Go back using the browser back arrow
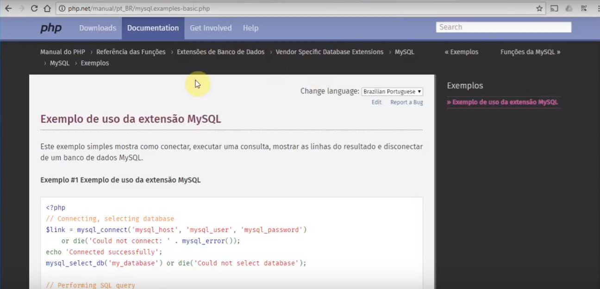The height and width of the screenshot is (289, 600). (x=8, y=8)
